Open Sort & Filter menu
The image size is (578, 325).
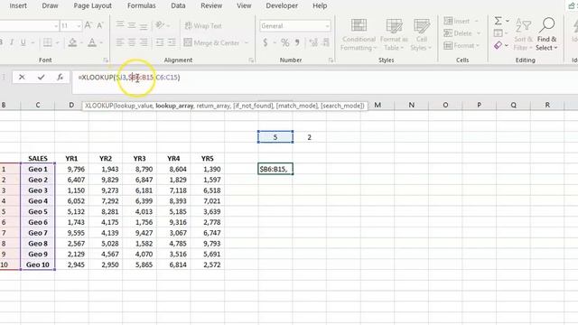coord(523,34)
